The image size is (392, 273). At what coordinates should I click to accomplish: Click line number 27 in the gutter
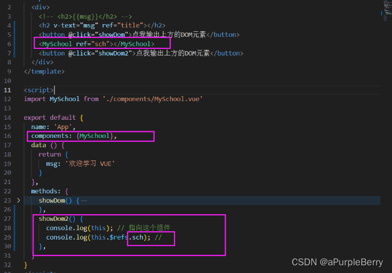tap(8, 219)
